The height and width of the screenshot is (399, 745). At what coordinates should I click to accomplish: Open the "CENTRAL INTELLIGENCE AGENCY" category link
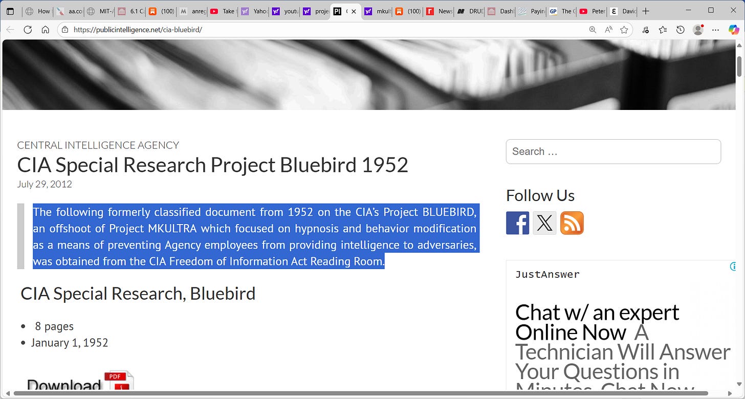(98, 145)
